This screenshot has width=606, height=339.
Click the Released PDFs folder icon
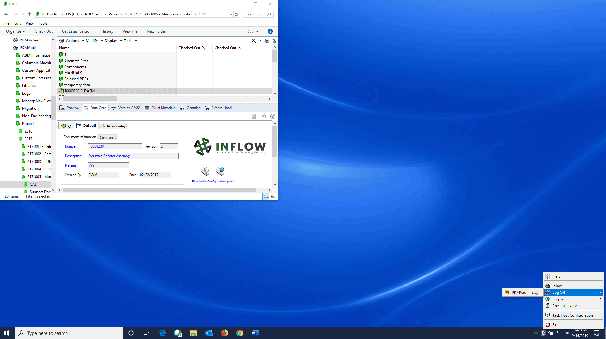click(61, 79)
